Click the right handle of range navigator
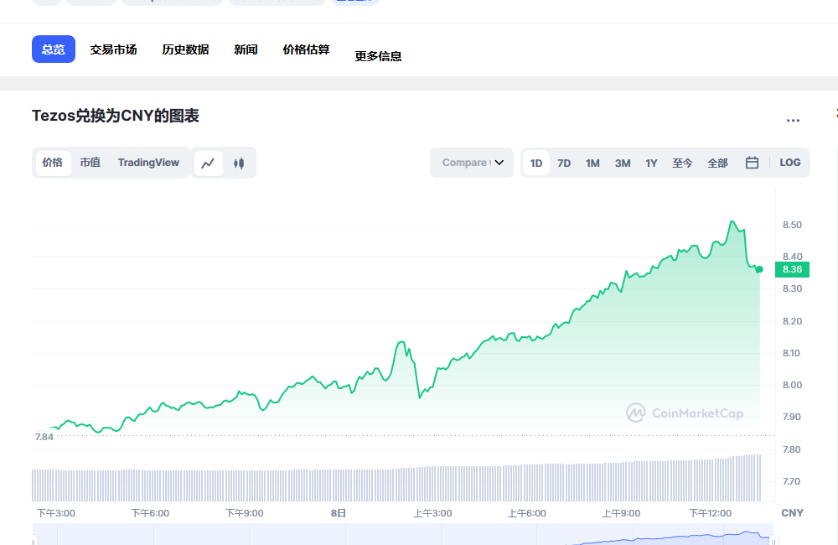Image resolution: width=838 pixels, height=545 pixels. coord(773,541)
